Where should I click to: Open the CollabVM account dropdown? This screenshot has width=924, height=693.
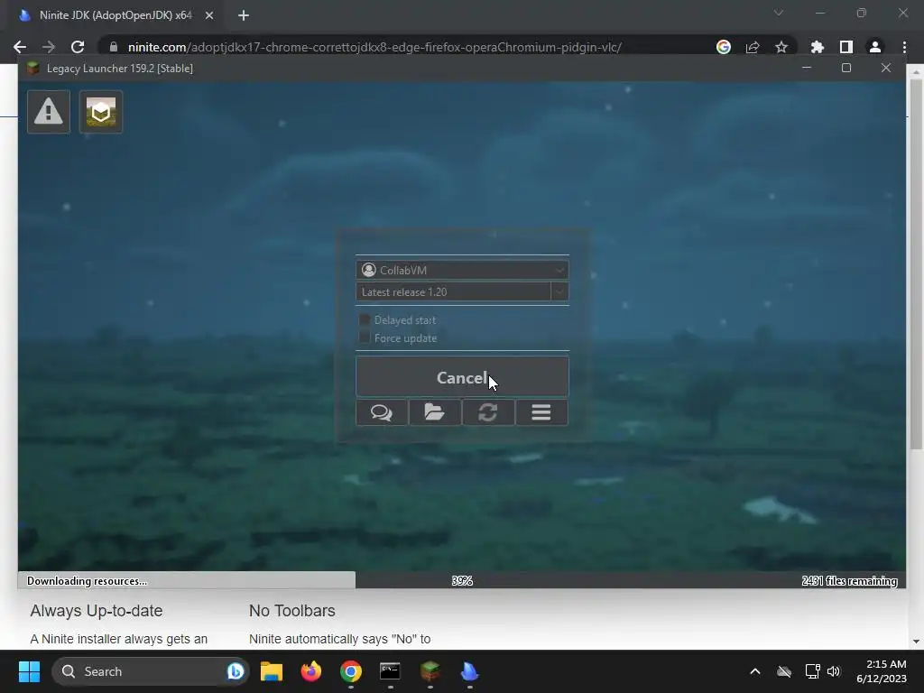[462, 270]
